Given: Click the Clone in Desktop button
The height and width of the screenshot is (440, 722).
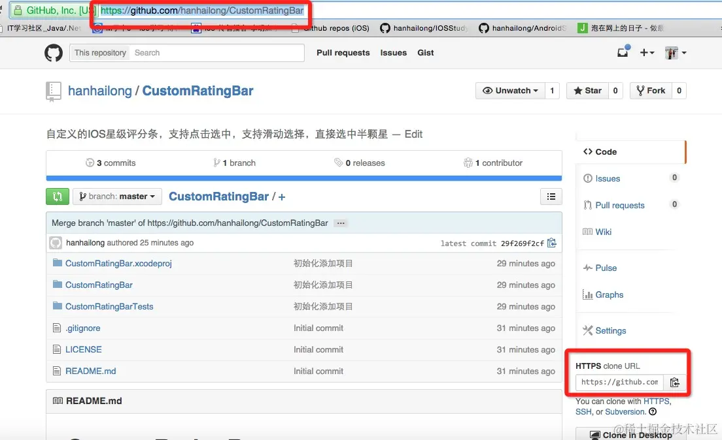Looking at the screenshot, I should coord(631,434).
